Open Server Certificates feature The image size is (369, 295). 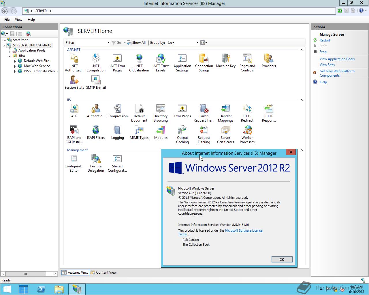pyautogui.click(x=226, y=135)
